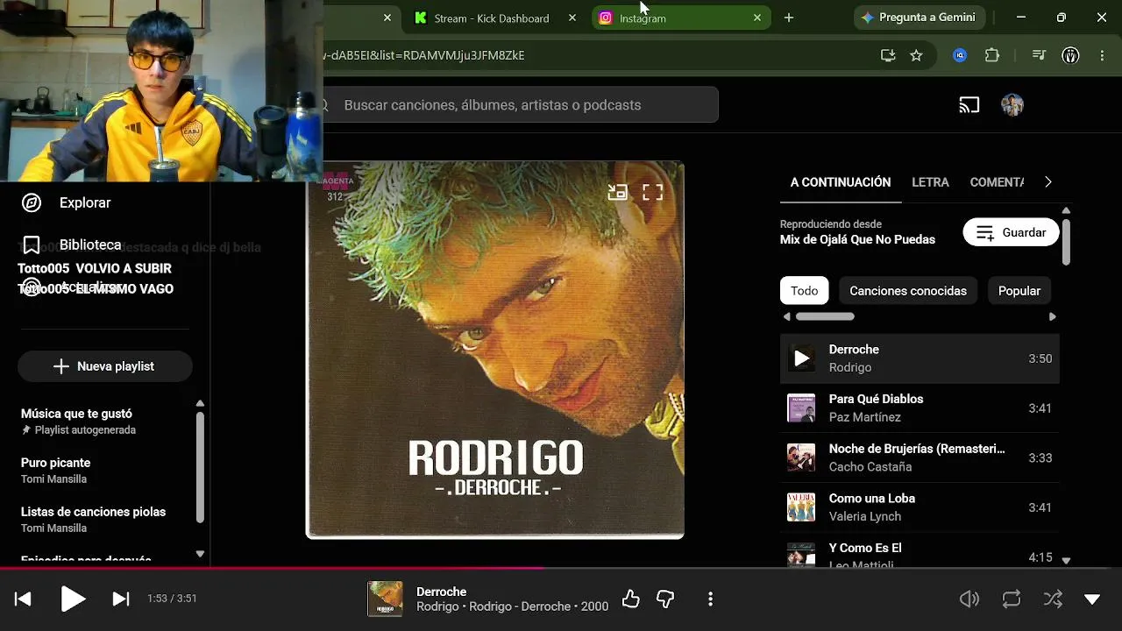This screenshot has height=631, width=1122.
Task: Open the Chrome three-dot menu
Action: point(1102,55)
